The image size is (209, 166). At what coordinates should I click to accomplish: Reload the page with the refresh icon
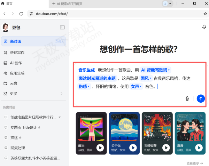coord(21,14)
